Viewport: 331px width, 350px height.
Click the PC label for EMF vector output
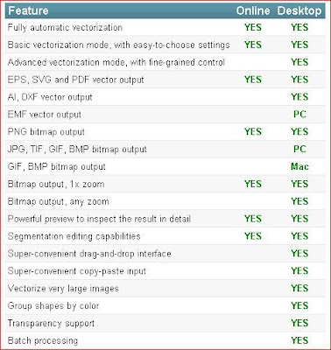(x=299, y=115)
